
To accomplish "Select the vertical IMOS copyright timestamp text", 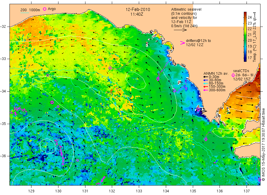I will click(x=263, y=145).
